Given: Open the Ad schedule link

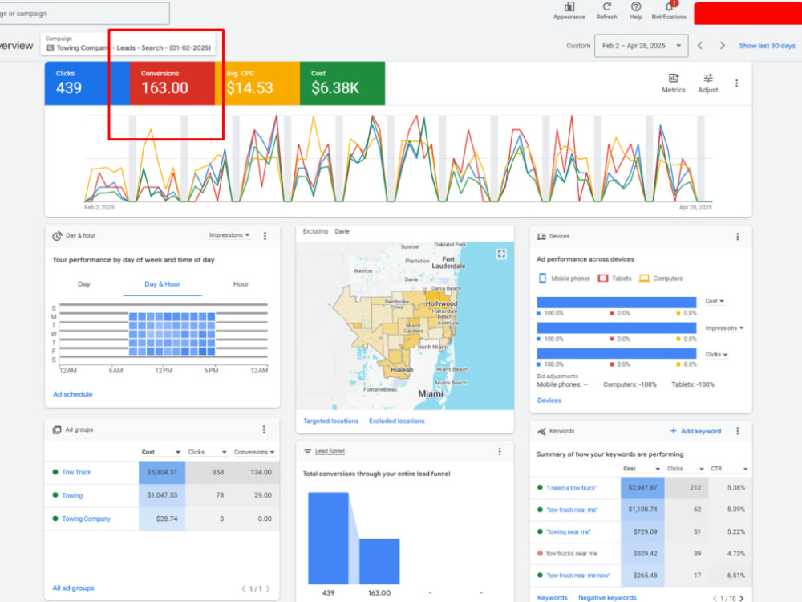Looking at the screenshot, I should pyautogui.click(x=73, y=394).
